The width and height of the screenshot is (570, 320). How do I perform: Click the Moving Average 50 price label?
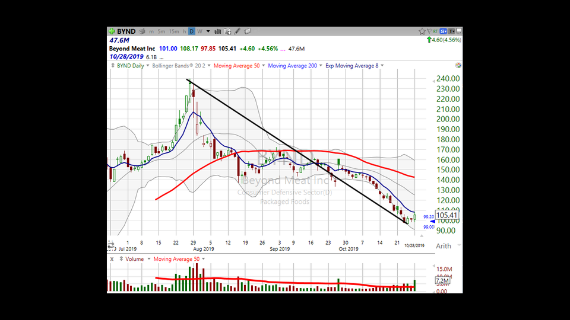237,66
